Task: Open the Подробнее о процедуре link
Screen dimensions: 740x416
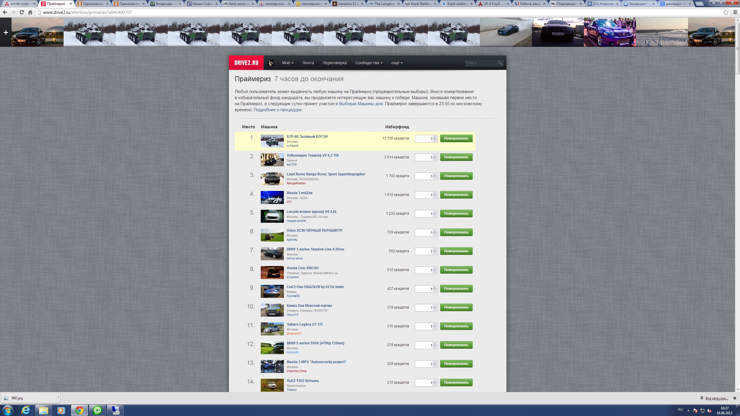Action: coord(277,110)
